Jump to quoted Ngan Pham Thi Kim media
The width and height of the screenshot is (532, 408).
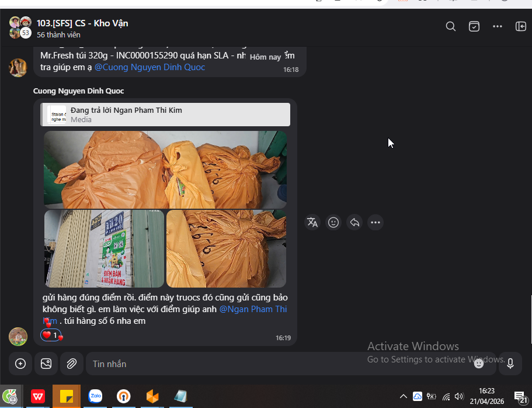(x=165, y=115)
